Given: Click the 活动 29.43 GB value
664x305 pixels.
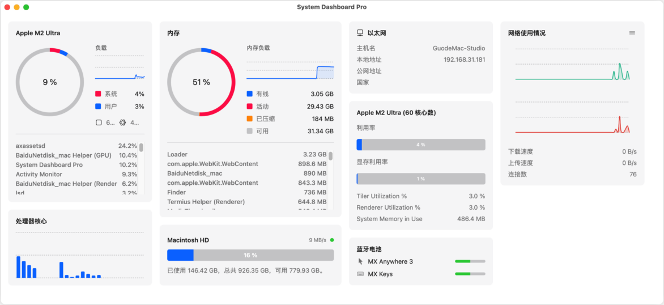Looking at the screenshot, I should 320,107.
